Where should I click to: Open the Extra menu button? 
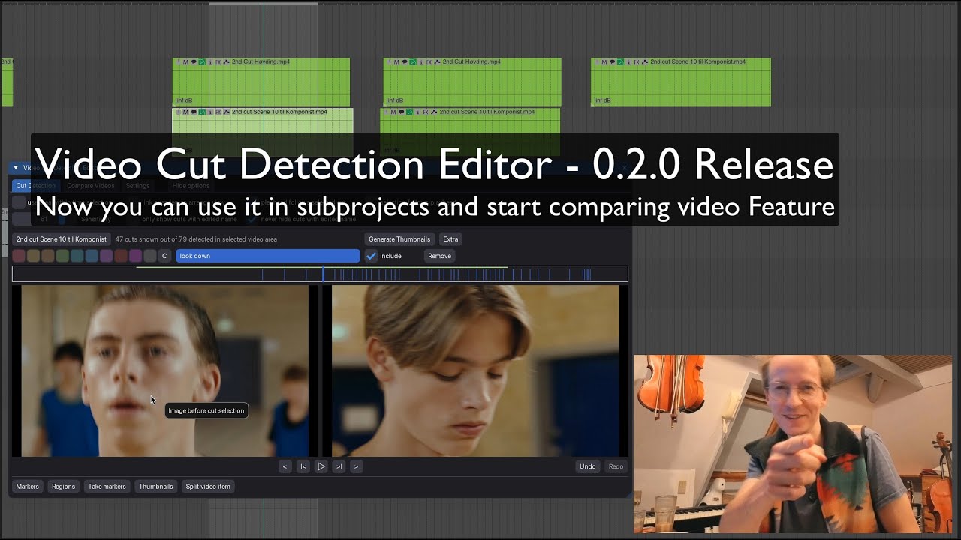point(450,239)
